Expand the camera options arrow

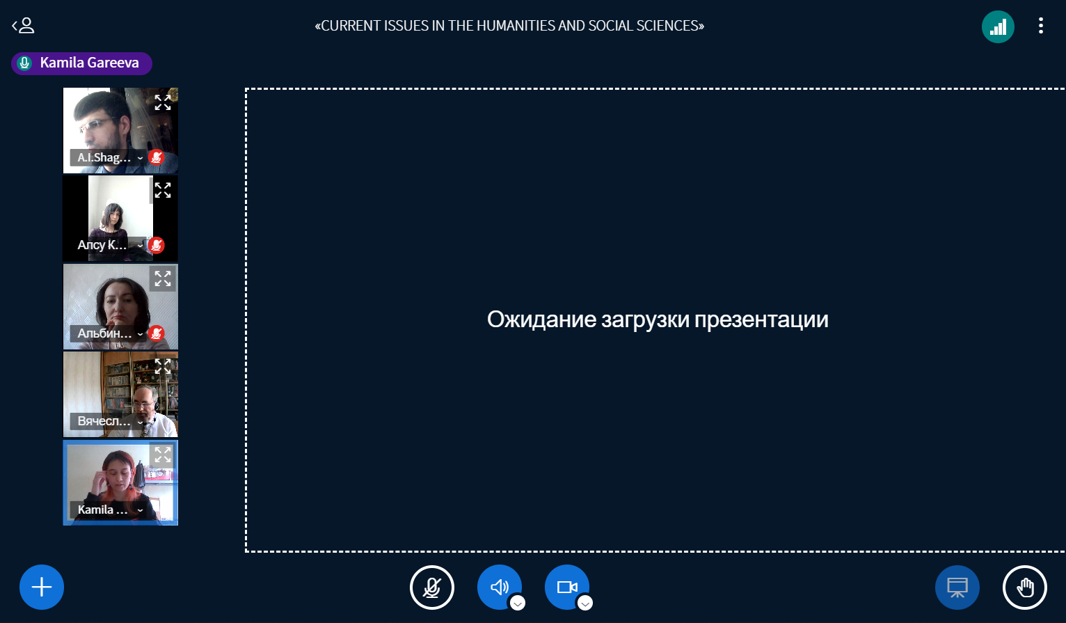point(585,604)
